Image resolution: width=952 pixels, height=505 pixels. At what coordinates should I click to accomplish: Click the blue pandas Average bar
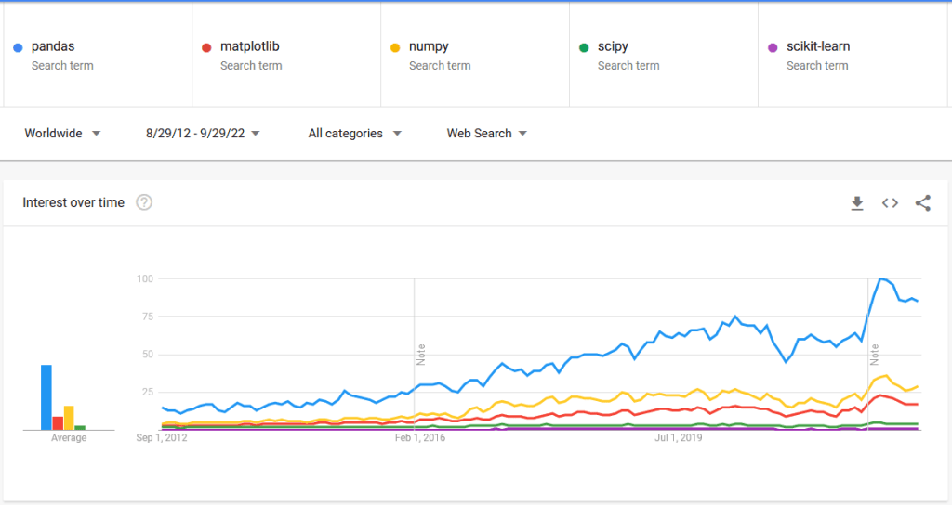[x=46, y=397]
